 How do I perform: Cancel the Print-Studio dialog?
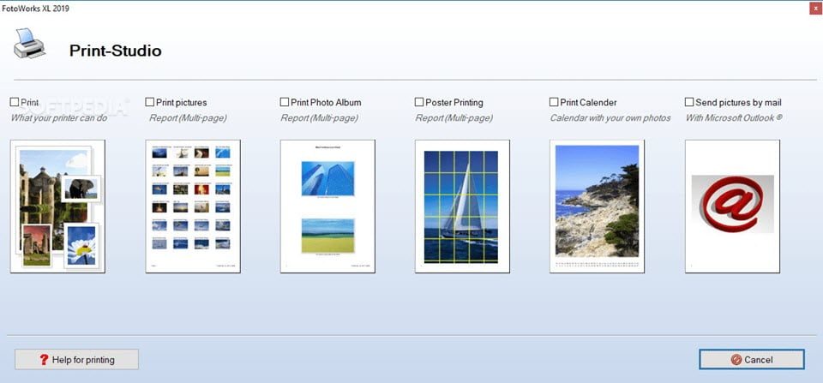point(752,359)
